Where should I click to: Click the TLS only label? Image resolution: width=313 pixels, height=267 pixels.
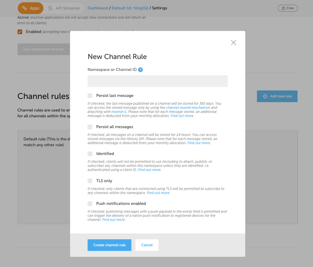tap(104, 181)
